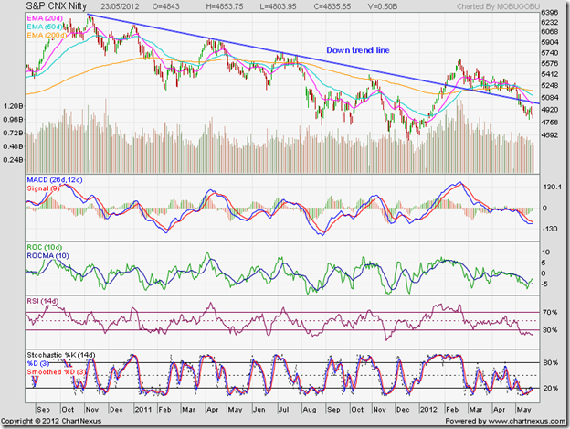
Task: Select the date 23/05/2012 in header
Action: coord(120,6)
